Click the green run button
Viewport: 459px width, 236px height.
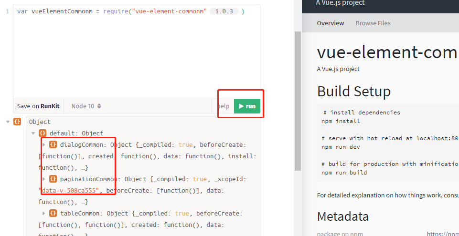[247, 106]
